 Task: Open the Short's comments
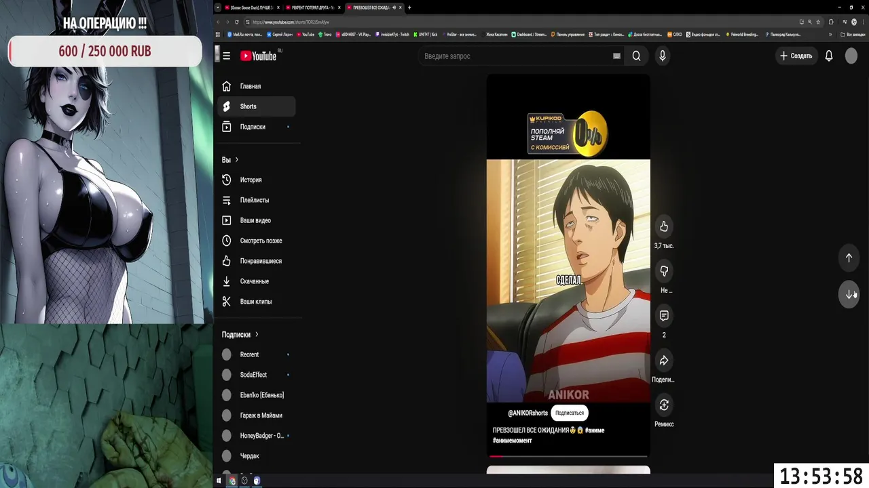point(664,316)
